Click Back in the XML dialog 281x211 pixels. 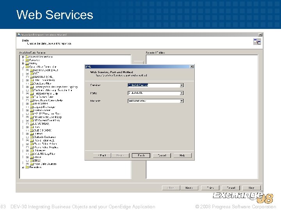click(102, 156)
